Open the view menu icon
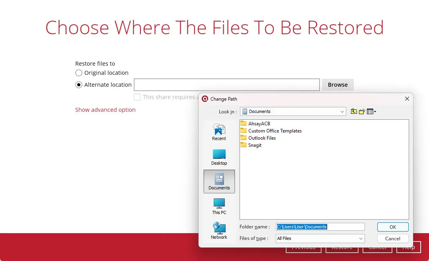Viewport: 429px width, 261px height. click(371, 112)
